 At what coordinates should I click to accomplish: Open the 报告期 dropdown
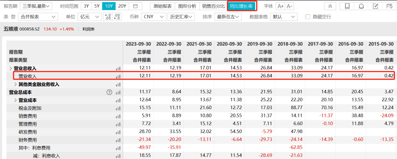(x=36, y=6)
